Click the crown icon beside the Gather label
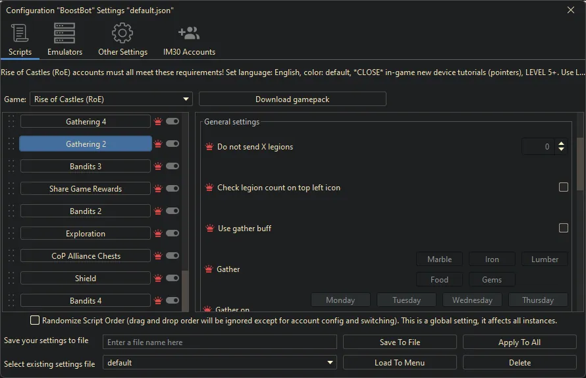Image resolution: width=586 pixels, height=378 pixels. (x=209, y=269)
